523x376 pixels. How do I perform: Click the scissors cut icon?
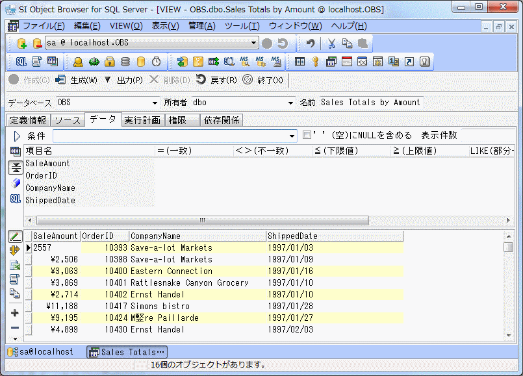331,44
